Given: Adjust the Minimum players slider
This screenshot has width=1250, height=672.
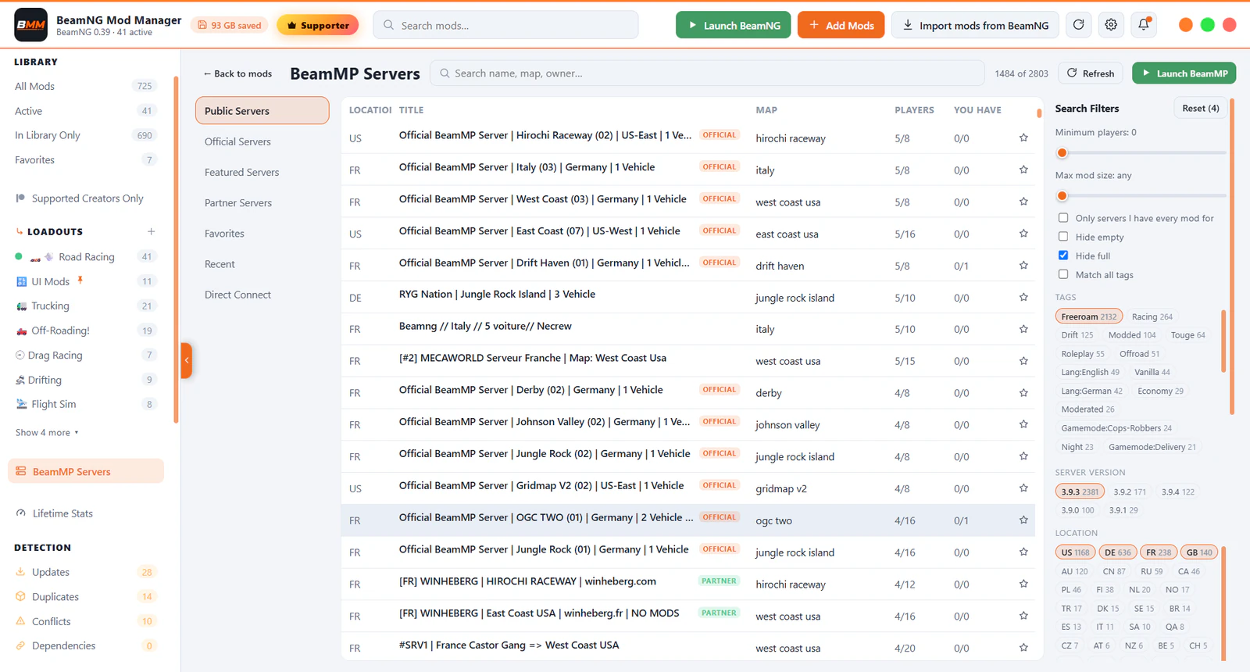Looking at the screenshot, I should point(1141,153).
